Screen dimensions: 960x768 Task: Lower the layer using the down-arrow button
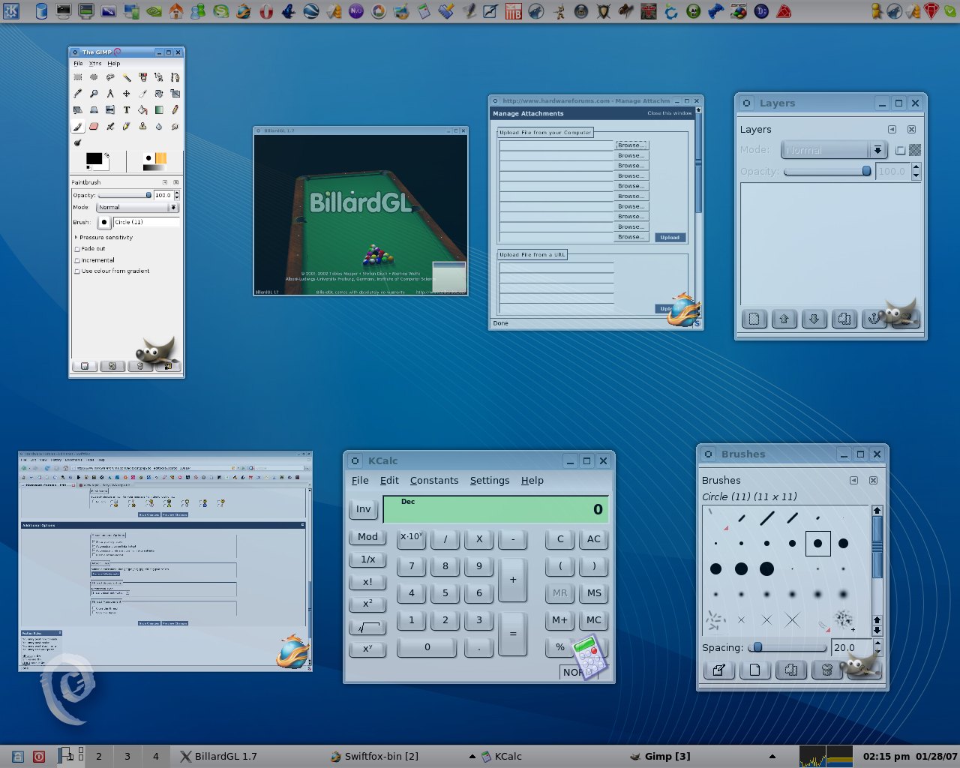[814, 319]
